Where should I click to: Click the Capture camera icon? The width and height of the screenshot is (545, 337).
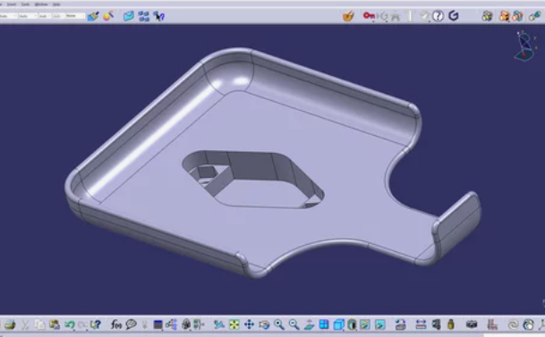tap(472, 324)
